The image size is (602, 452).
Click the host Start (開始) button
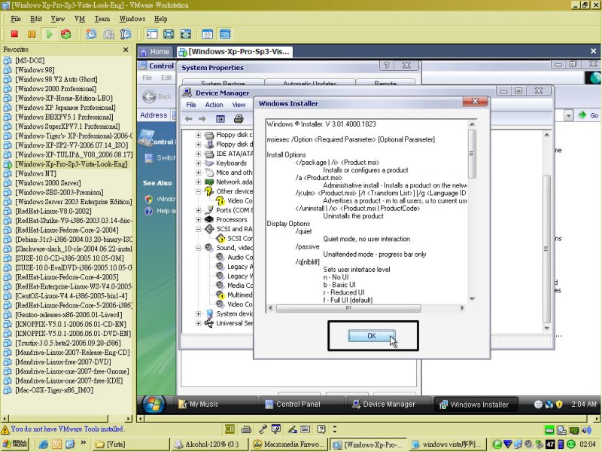[14, 444]
